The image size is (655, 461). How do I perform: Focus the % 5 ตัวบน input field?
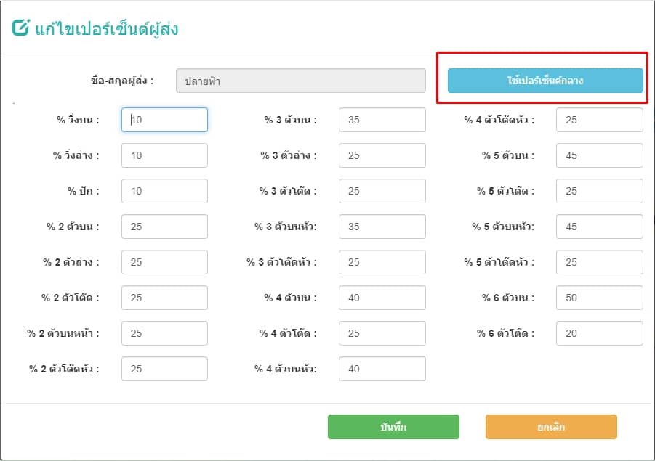click(600, 155)
